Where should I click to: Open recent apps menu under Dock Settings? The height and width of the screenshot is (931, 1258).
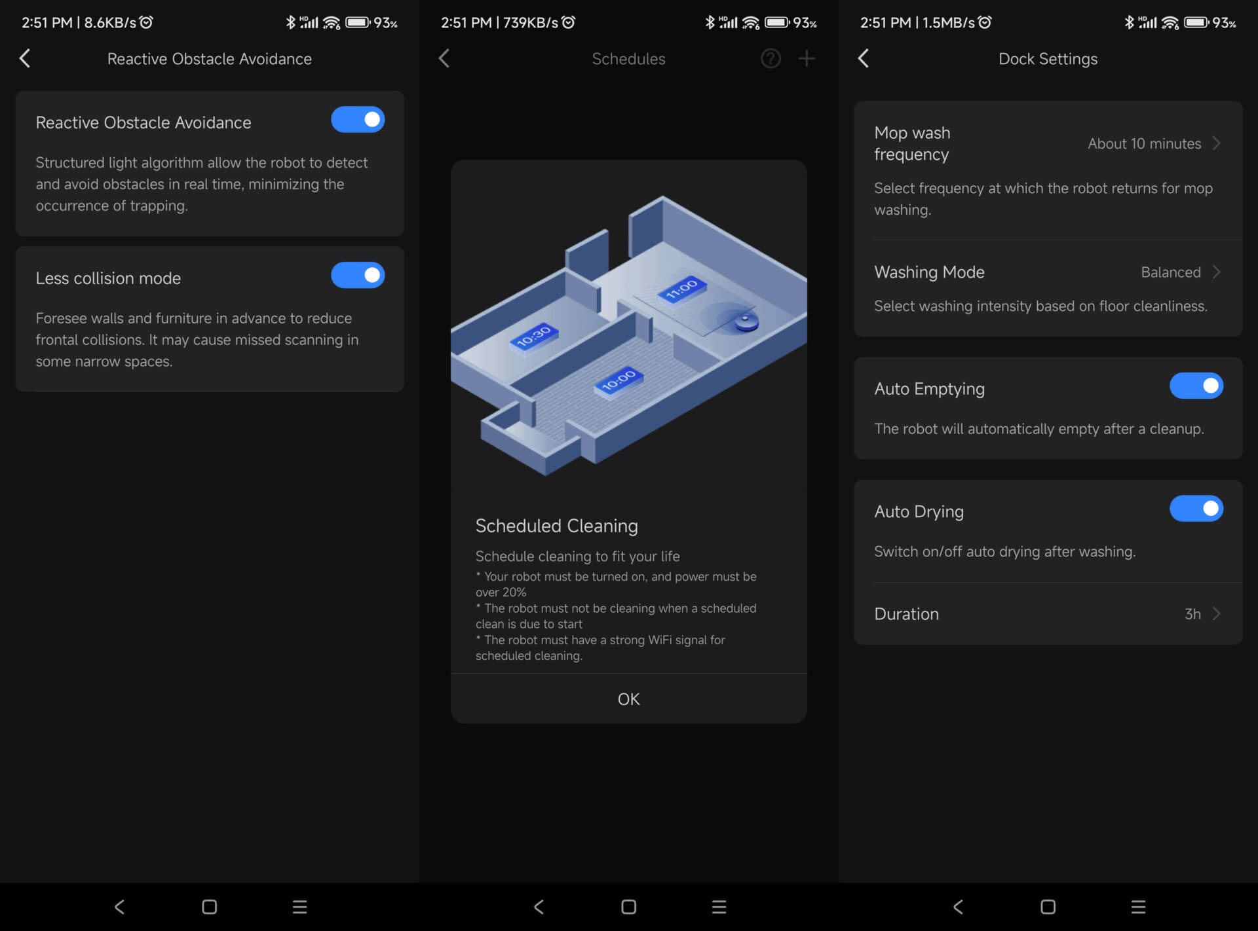(1139, 907)
